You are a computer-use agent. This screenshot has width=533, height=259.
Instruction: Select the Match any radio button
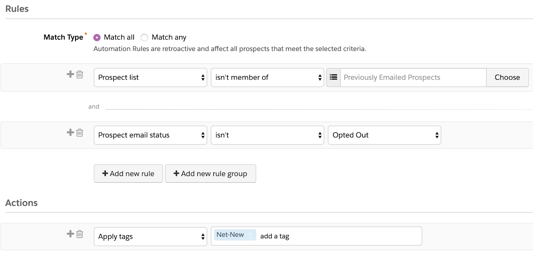click(144, 38)
